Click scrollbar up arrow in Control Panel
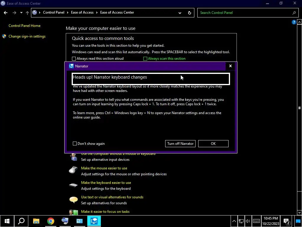This screenshot has height=227, width=302. coord(299,22)
